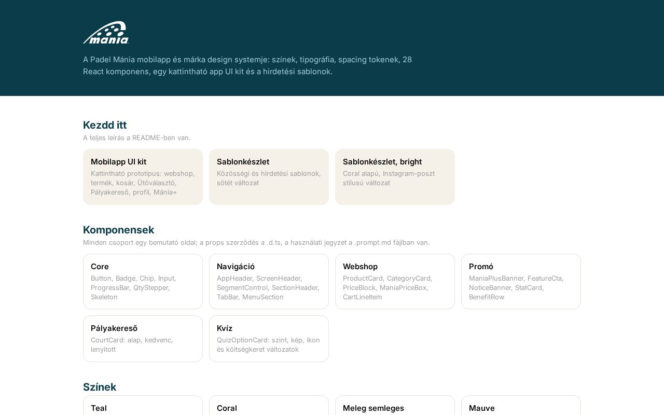The width and height of the screenshot is (664, 415).
Task: Open the Meleg semleges color card
Action: click(x=395, y=406)
